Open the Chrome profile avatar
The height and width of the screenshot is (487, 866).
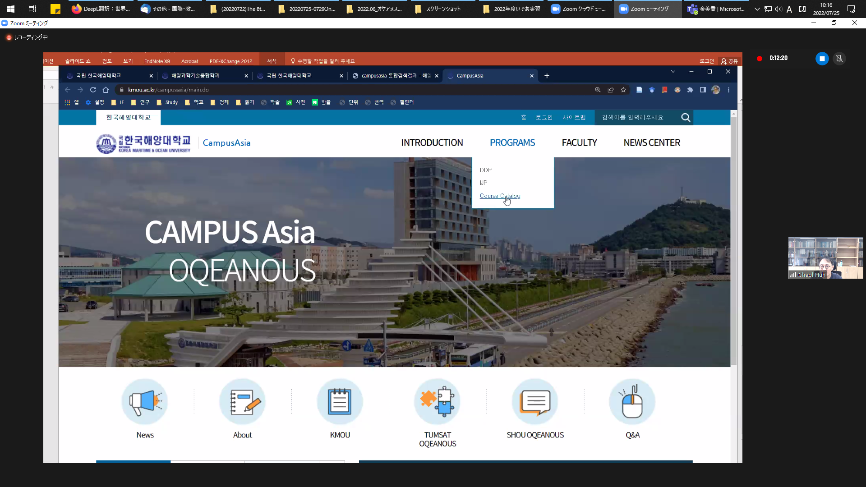pos(716,90)
